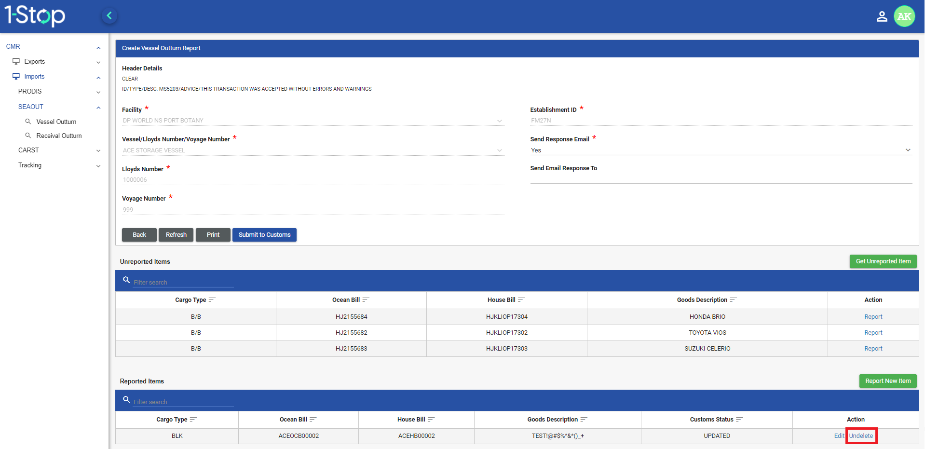
Task: Sort Unreported Items by Ocean Bill
Action: (366, 300)
